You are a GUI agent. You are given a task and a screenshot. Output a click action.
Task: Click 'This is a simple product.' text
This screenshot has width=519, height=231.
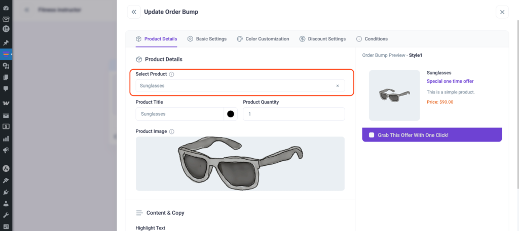451,92
